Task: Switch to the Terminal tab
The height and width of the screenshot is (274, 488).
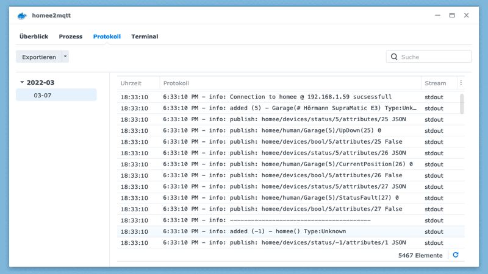Action: [x=145, y=37]
